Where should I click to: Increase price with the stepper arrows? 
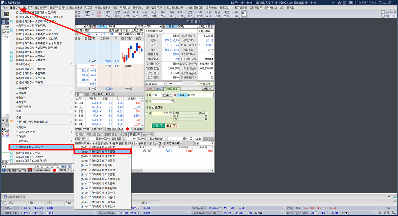[172, 112]
